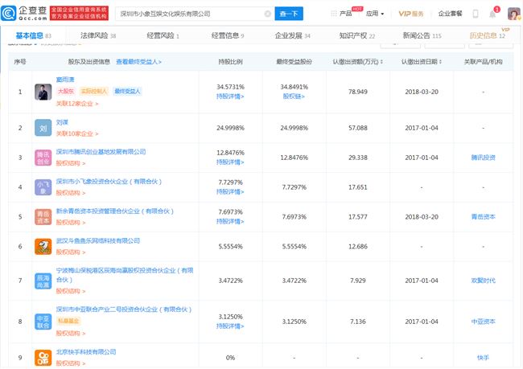Click the 私募基金 tag
This screenshot has width=523, height=369.
click(x=68, y=321)
